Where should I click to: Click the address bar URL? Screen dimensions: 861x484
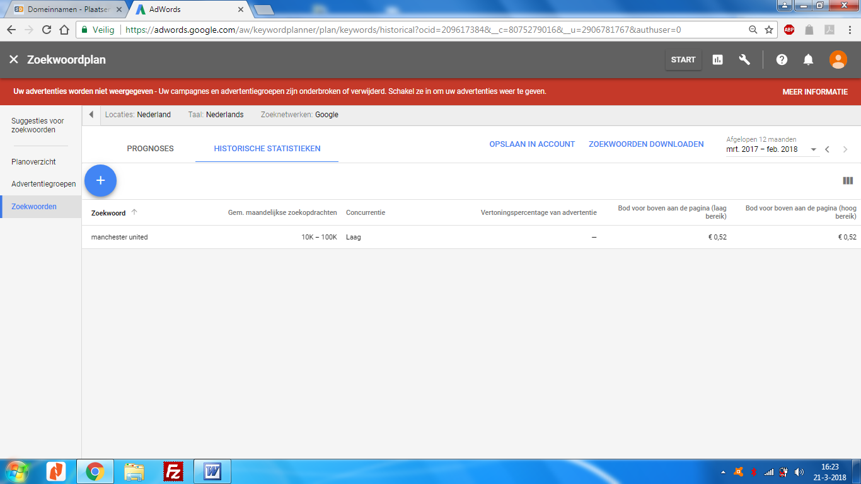pos(403,30)
